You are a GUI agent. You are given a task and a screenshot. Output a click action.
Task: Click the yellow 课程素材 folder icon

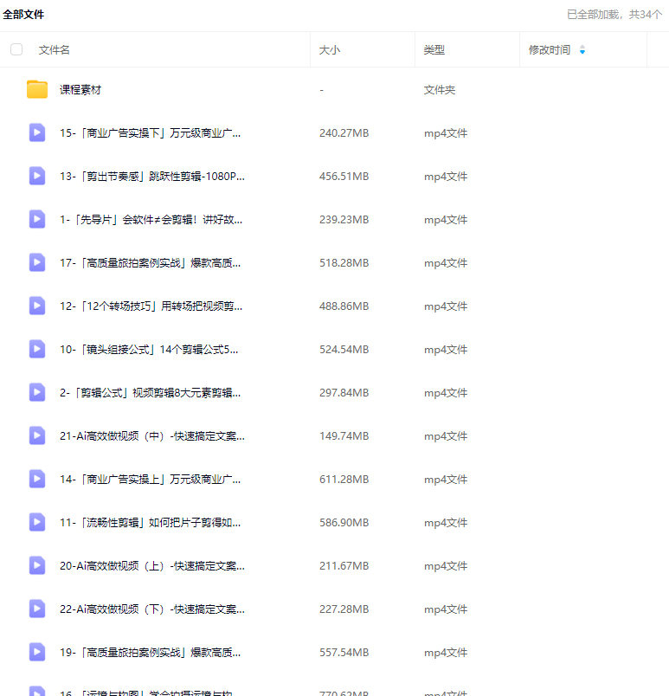[x=37, y=89]
